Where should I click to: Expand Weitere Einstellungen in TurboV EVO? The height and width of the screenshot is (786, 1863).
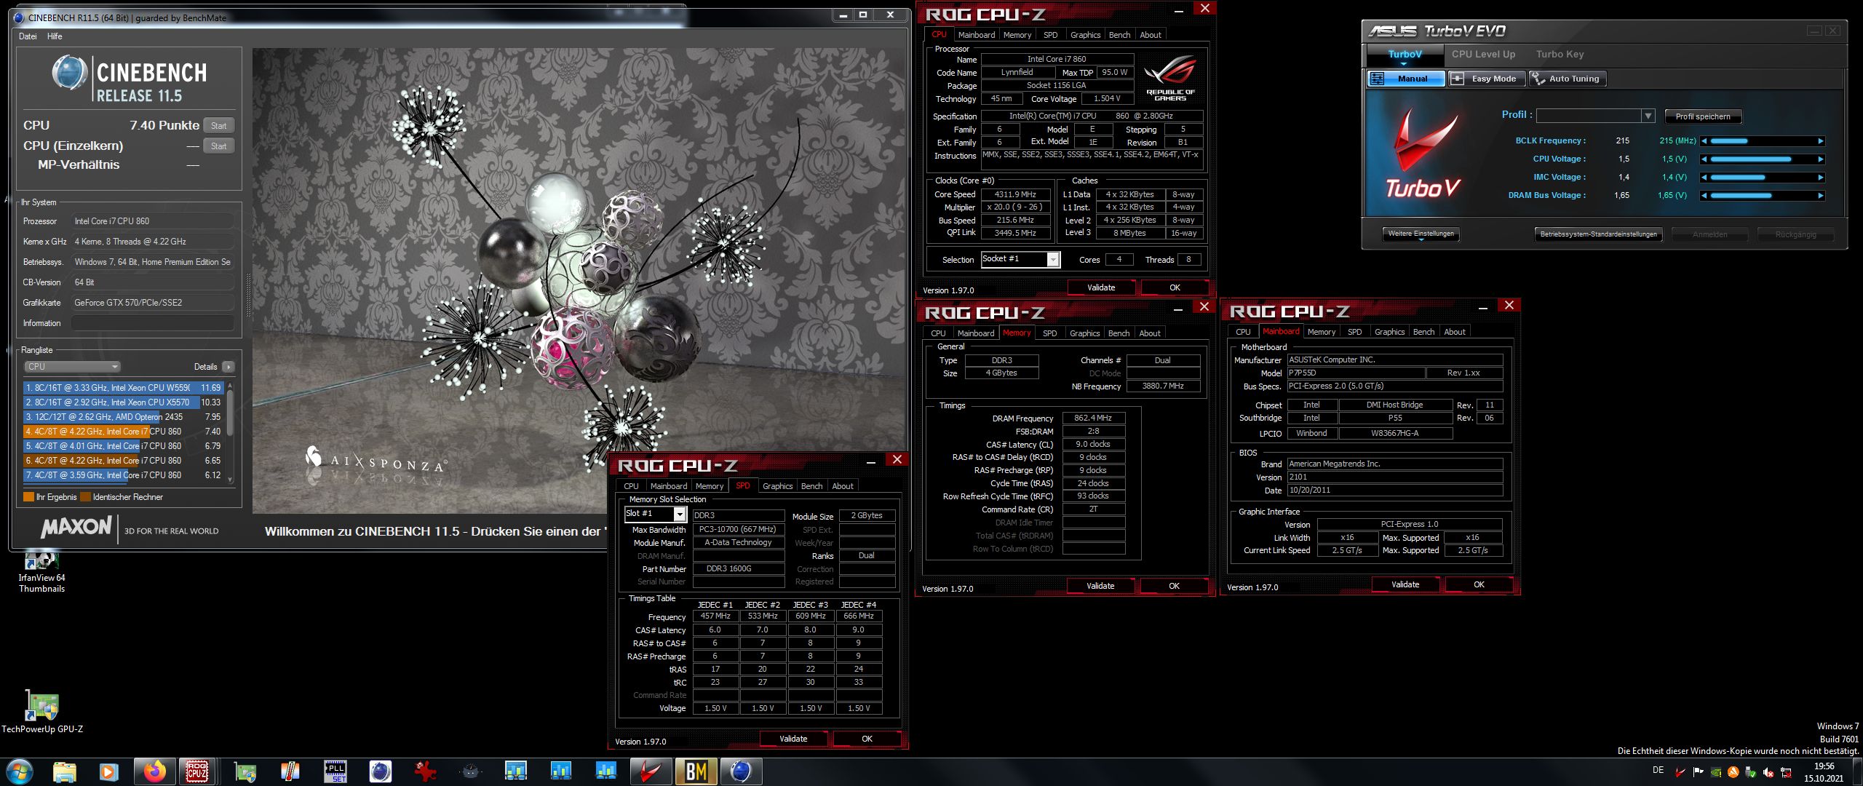coord(1421,234)
